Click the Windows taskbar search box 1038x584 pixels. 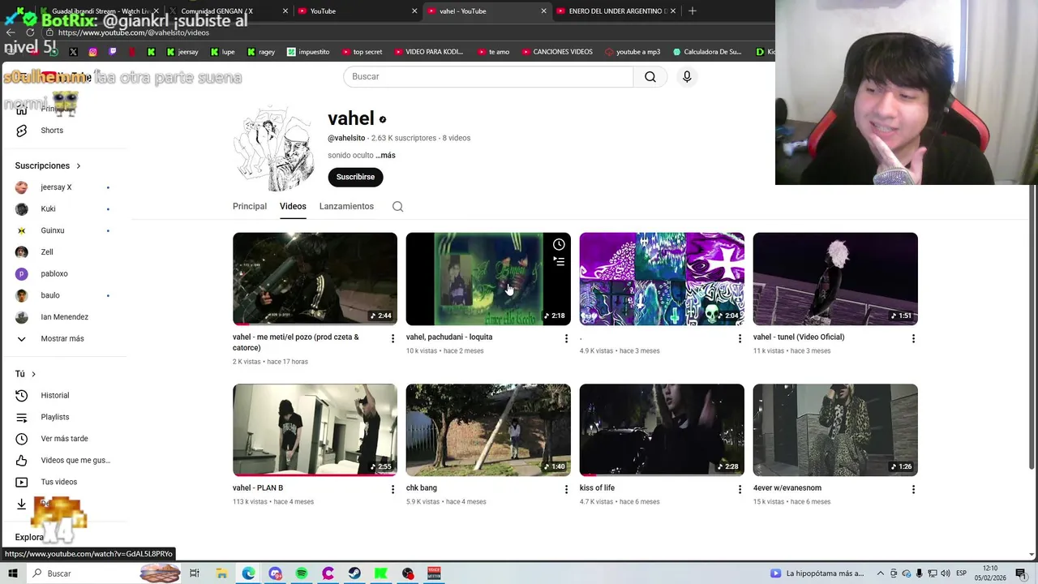point(81,573)
